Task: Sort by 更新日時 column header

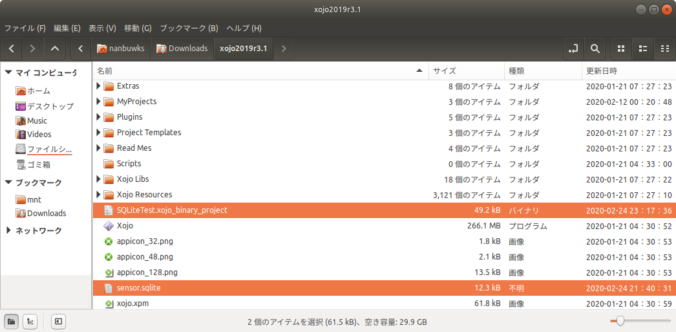Action: 629,71
